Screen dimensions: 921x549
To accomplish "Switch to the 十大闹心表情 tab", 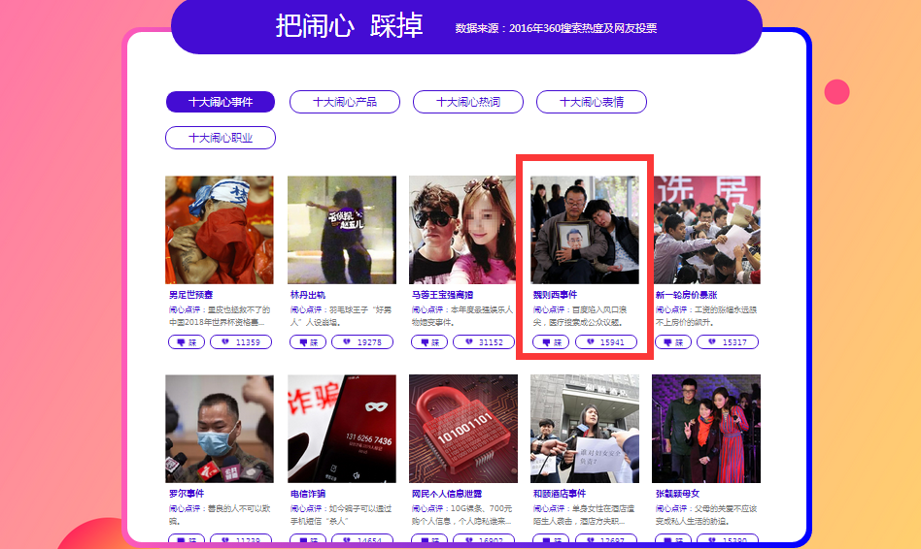I will 592,102.
